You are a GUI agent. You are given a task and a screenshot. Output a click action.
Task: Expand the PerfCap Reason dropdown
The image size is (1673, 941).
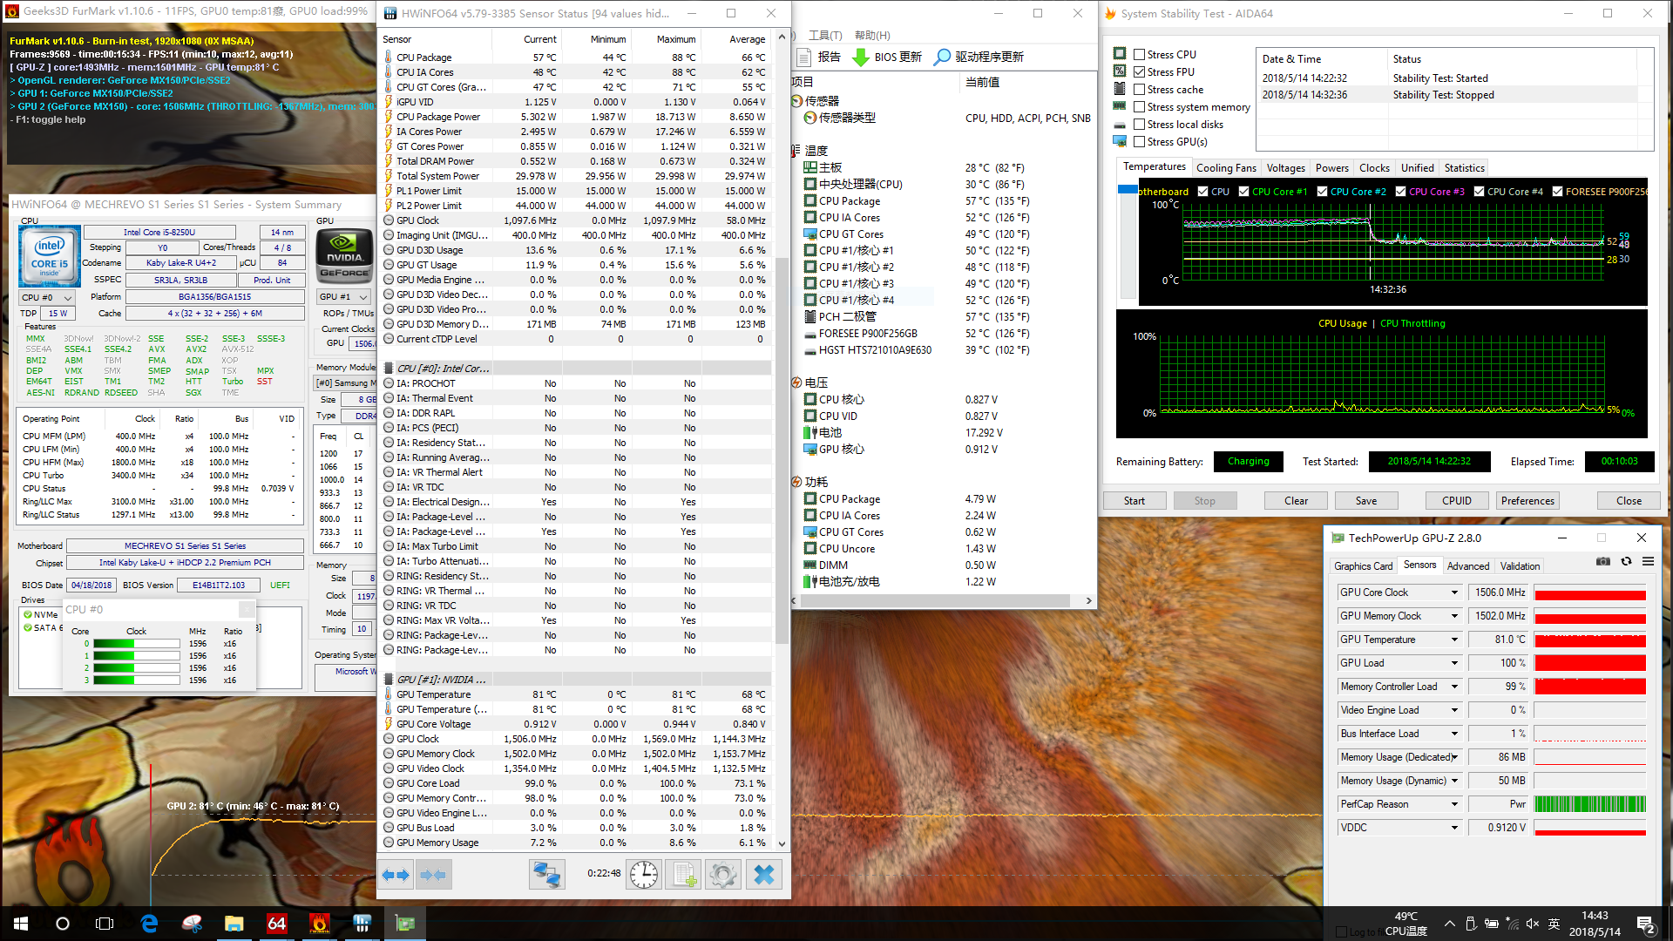click(1454, 804)
